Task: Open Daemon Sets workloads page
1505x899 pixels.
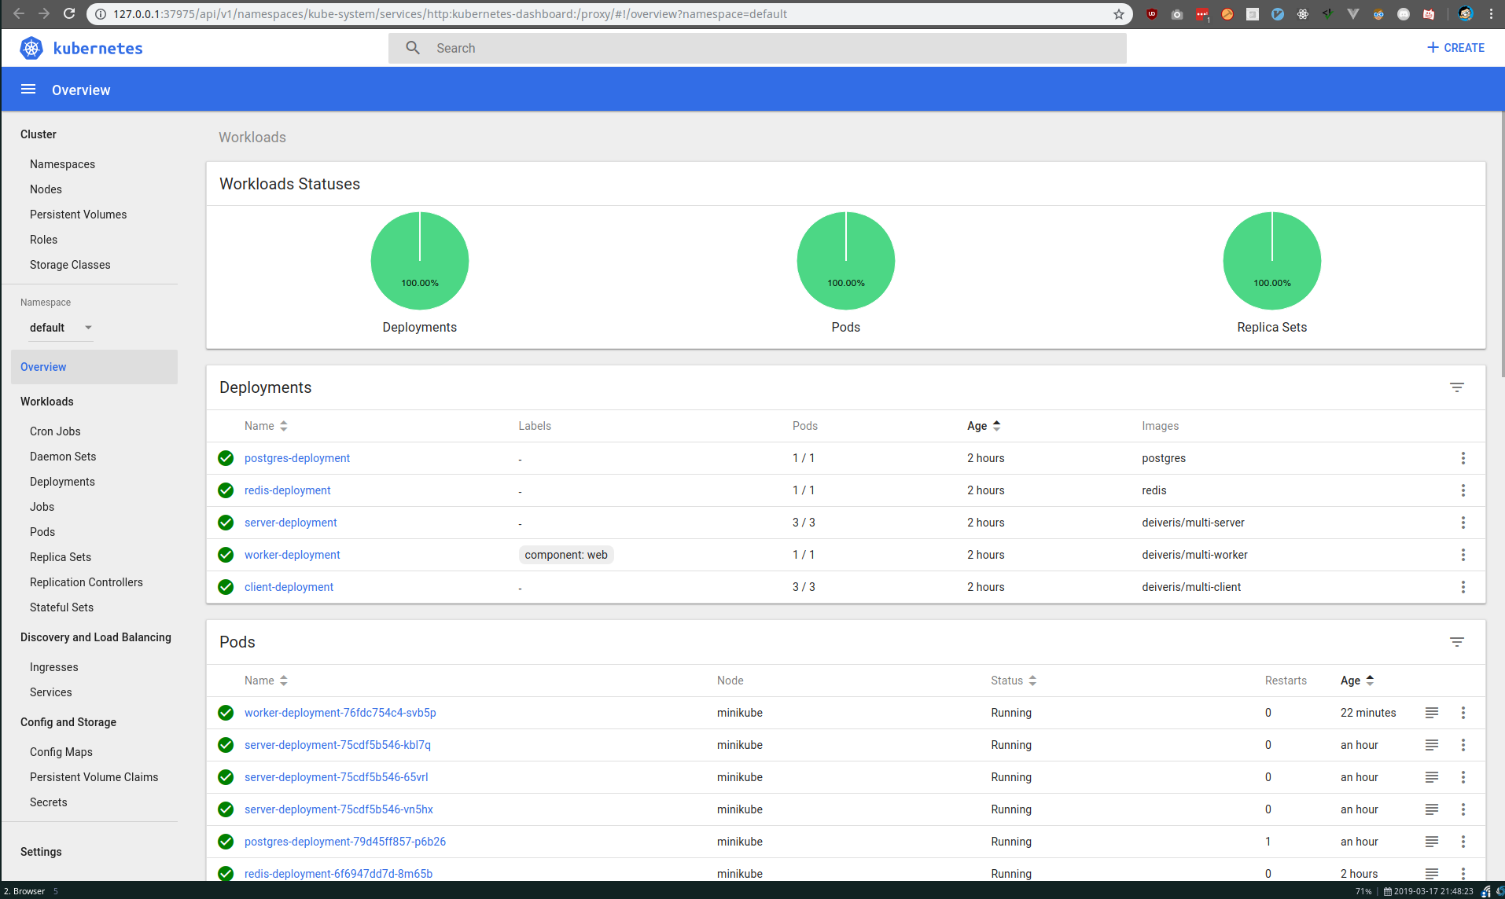Action: (x=63, y=457)
